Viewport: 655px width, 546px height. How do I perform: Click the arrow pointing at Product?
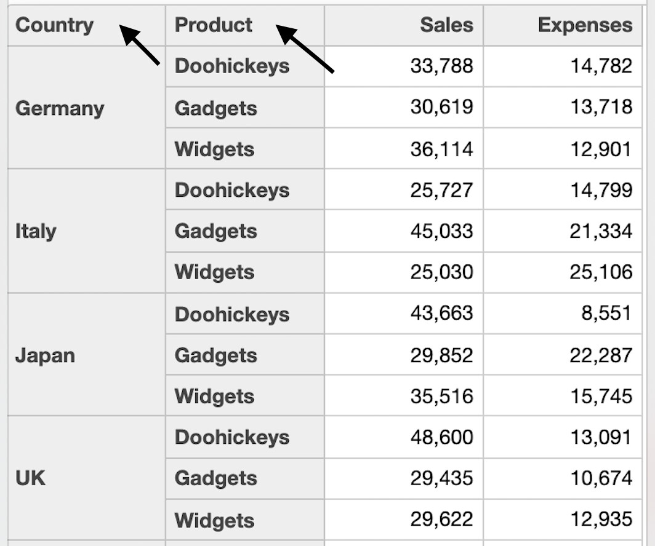tap(305, 49)
